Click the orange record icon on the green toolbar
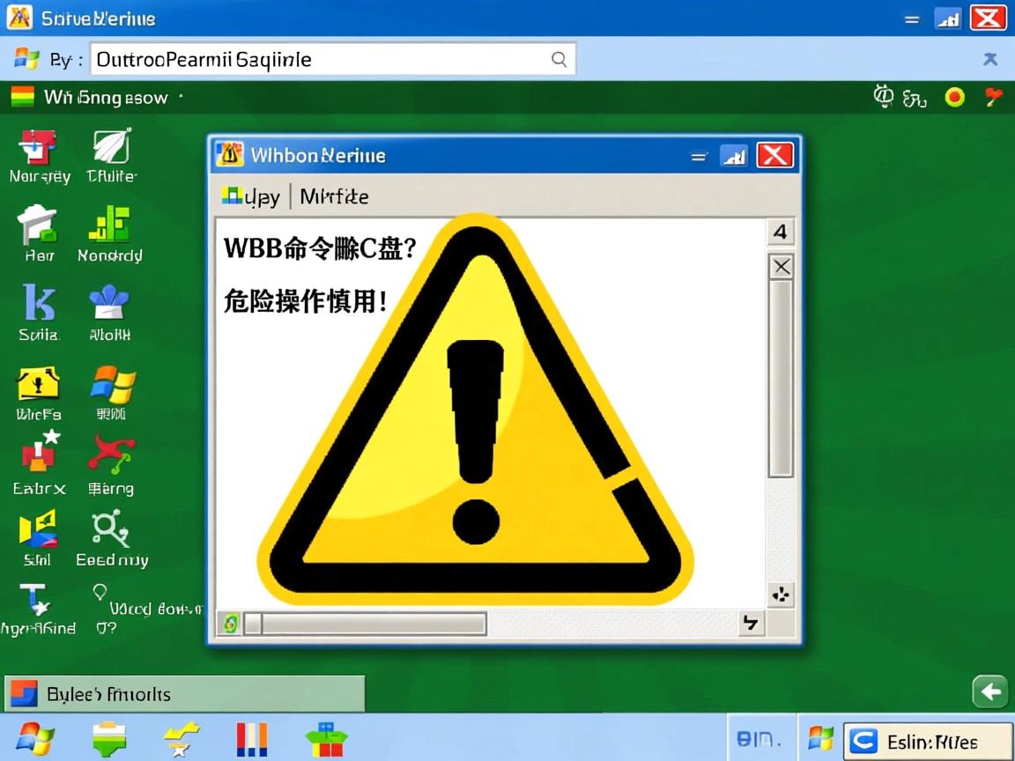This screenshot has height=761, width=1015. [954, 97]
